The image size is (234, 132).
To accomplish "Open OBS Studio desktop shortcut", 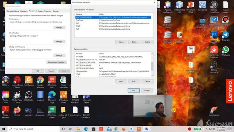I will [29, 96].
